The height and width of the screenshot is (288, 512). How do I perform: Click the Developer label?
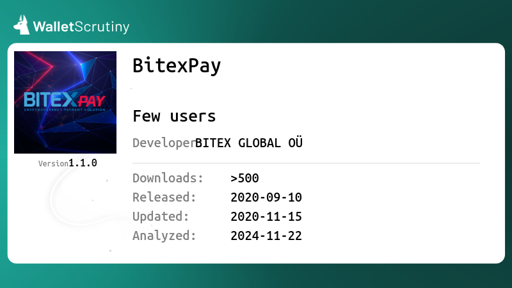point(164,143)
